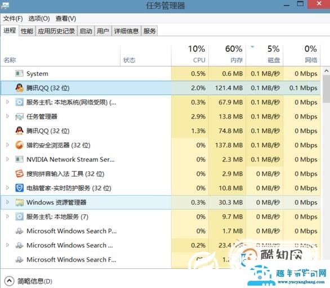Image resolution: width=330 pixels, height=288 pixels.
Task: Expand 服务主机: 本地服务 (7) group
Action: [7, 217]
